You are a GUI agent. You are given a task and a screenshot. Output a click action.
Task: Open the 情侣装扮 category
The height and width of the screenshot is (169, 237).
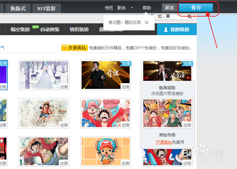pos(79,29)
